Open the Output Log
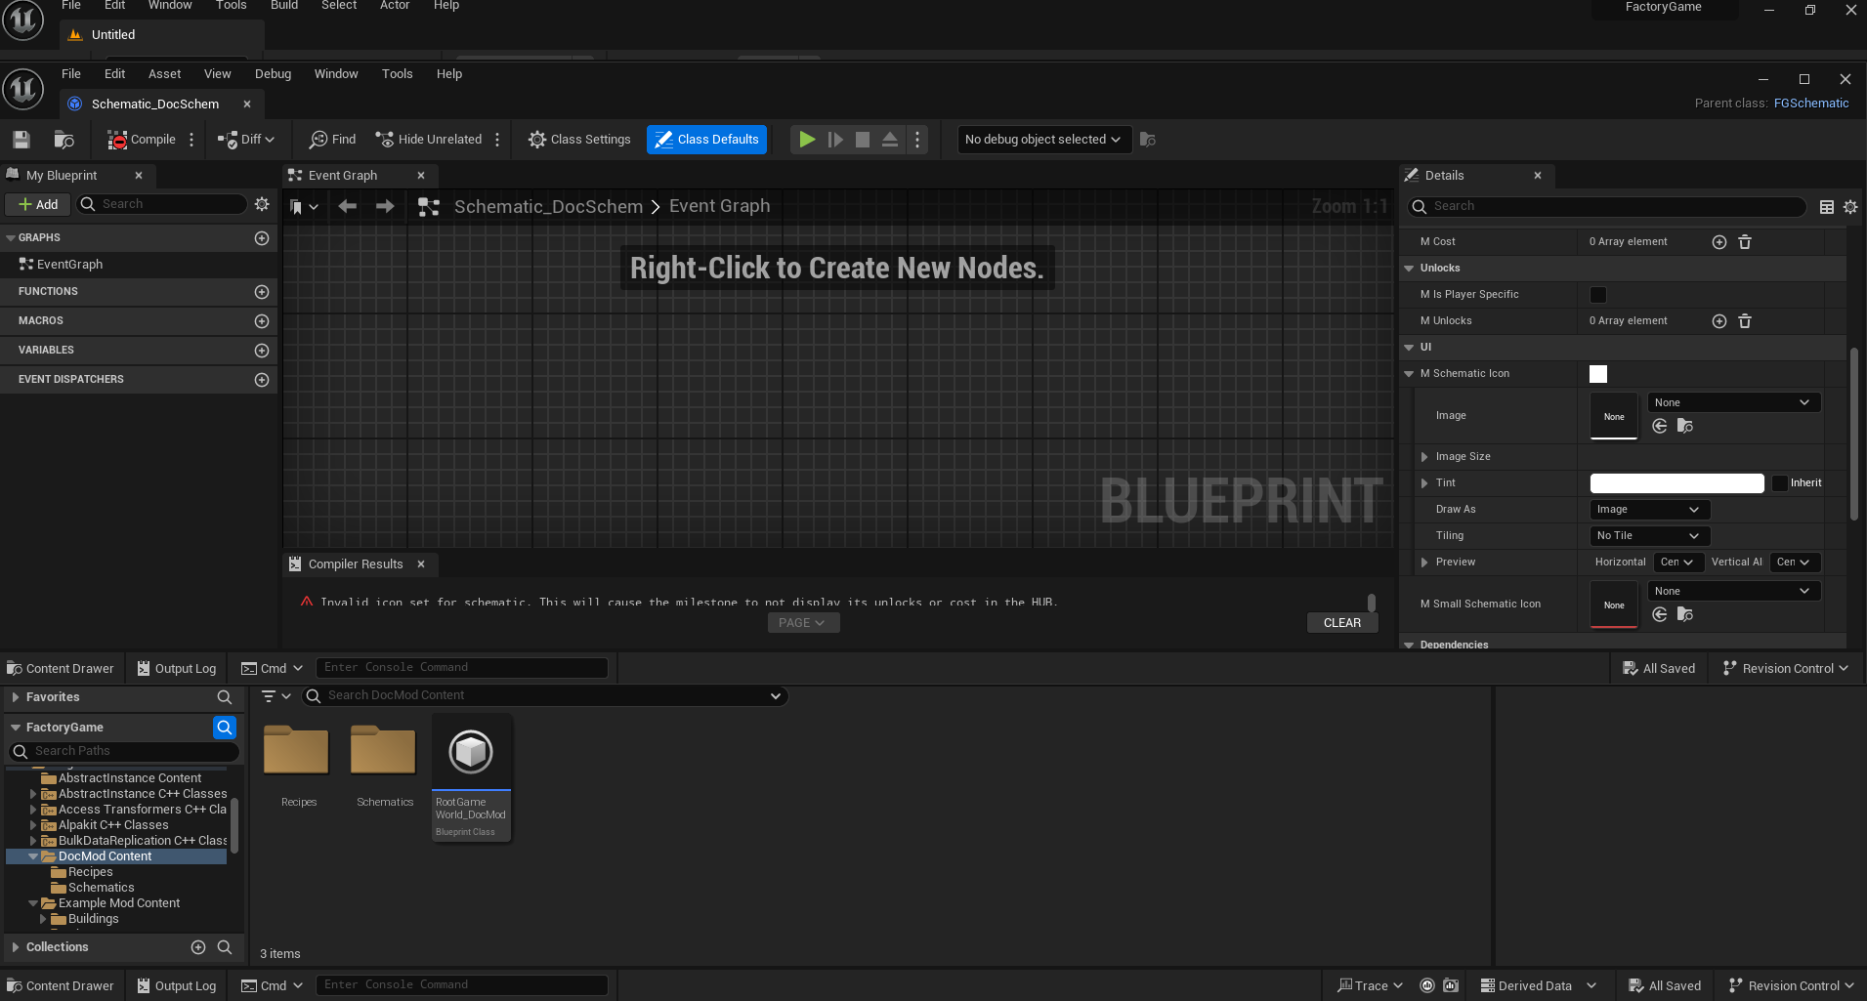1867x1001 pixels. pos(176,668)
